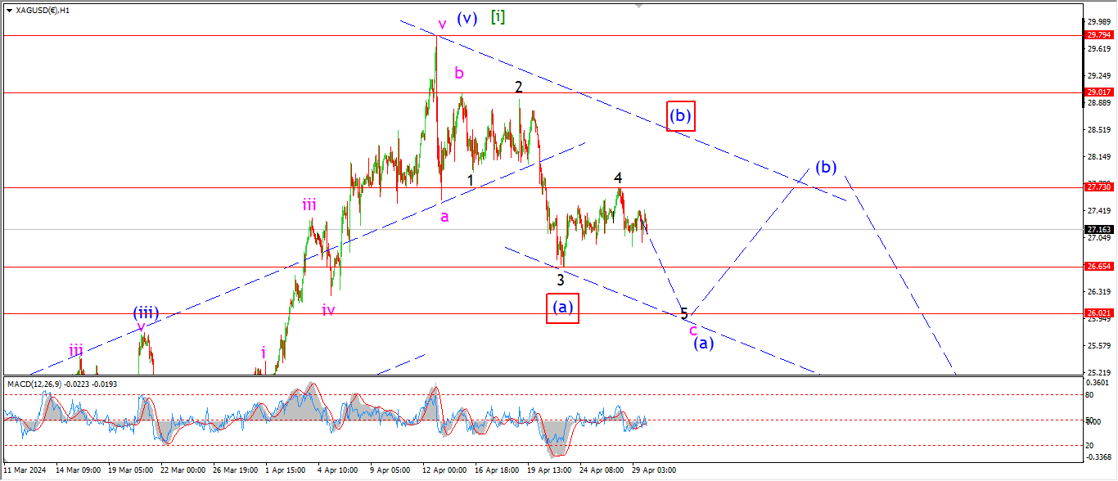Click the 29.017 red price label
The image size is (1118, 481).
click(x=1098, y=92)
